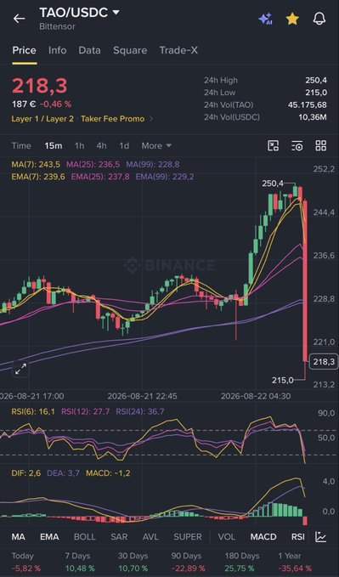
Task: Click the 1 Year -35,64 % performance
Action: tap(295, 562)
